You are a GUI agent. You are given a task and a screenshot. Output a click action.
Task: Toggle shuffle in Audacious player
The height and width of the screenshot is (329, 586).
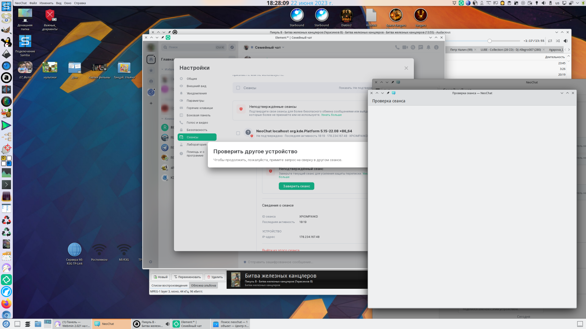point(558,41)
